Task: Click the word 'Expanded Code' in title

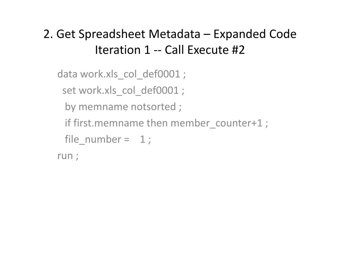Action: tap(255, 34)
